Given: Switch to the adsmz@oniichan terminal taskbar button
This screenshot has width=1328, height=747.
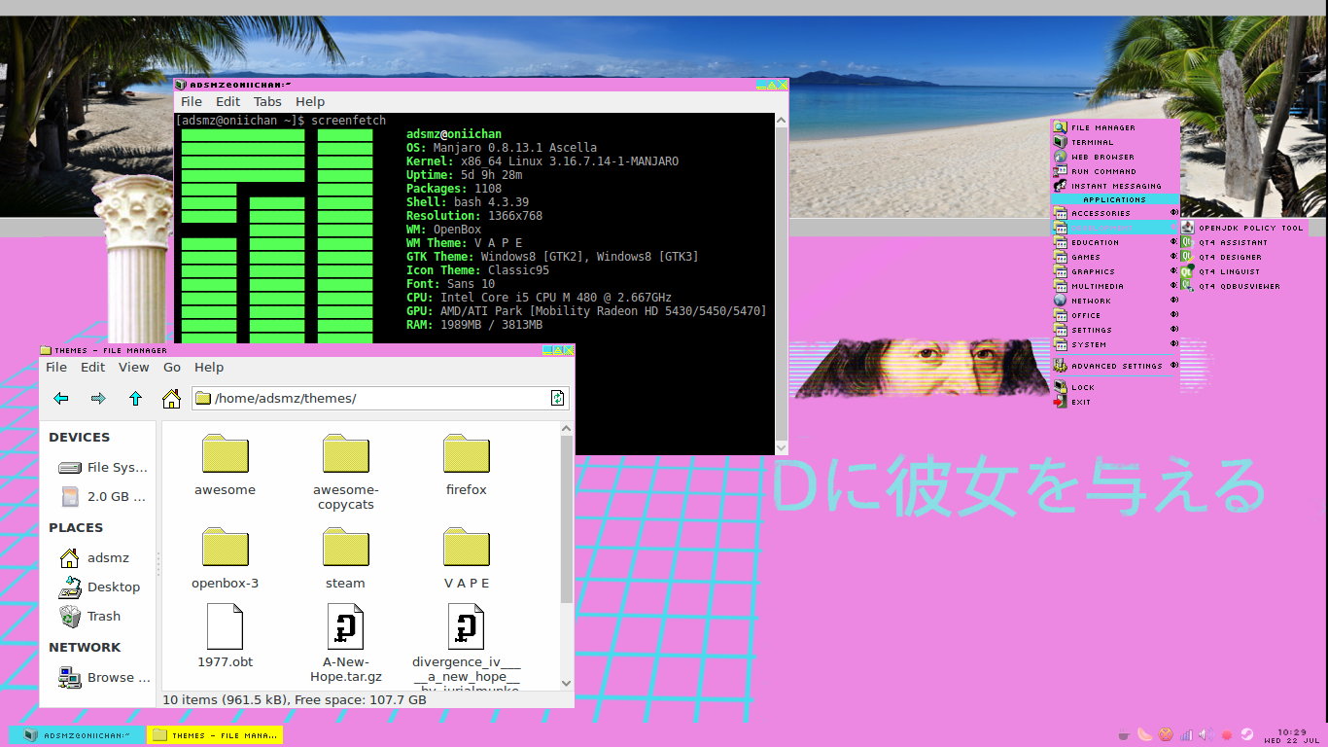Looking at the screenshot, I should pos(78,735).
